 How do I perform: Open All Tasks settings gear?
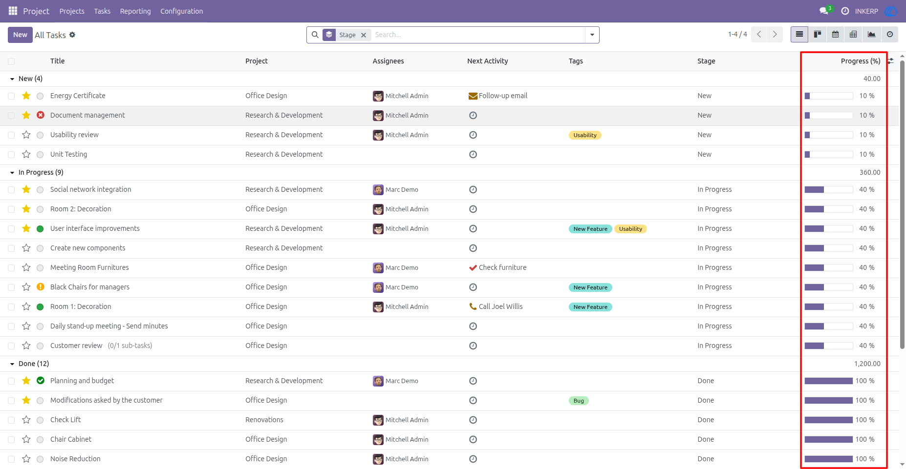[72, 35]
